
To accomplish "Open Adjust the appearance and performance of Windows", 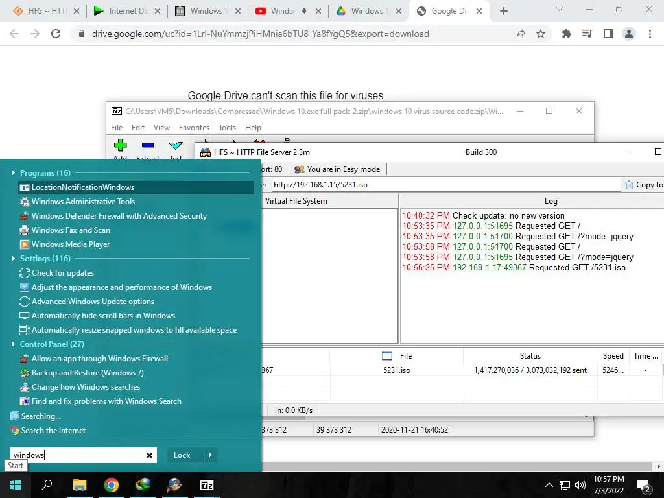I will point(115,287).
